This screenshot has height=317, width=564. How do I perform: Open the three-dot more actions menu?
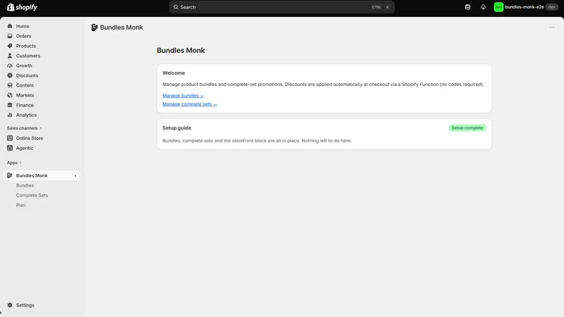pyautogui.click(x=552, y=27)
